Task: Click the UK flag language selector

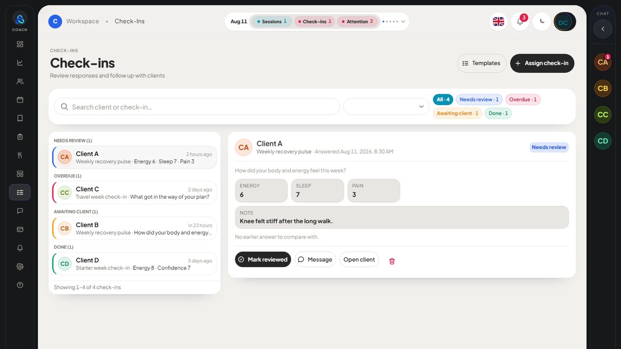Action: click(x=498, y=21)
